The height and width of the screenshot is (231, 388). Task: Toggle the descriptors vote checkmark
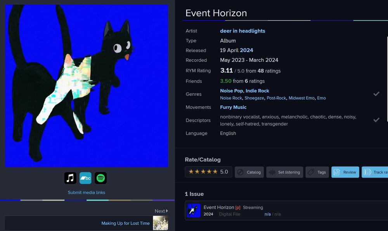coord(376,120)
